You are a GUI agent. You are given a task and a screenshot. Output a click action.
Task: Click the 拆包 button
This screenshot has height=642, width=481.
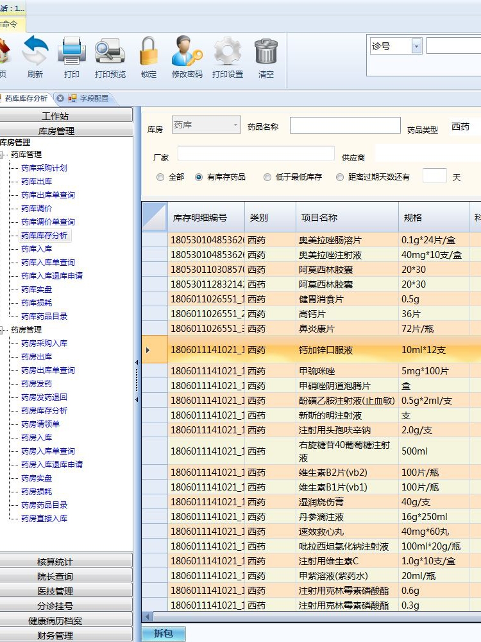tap(164, 634)
